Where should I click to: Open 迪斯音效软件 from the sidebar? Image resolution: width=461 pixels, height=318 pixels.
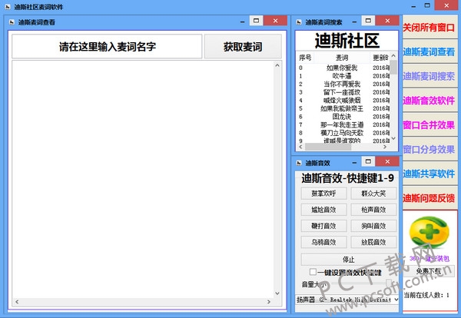pos(429,101)
